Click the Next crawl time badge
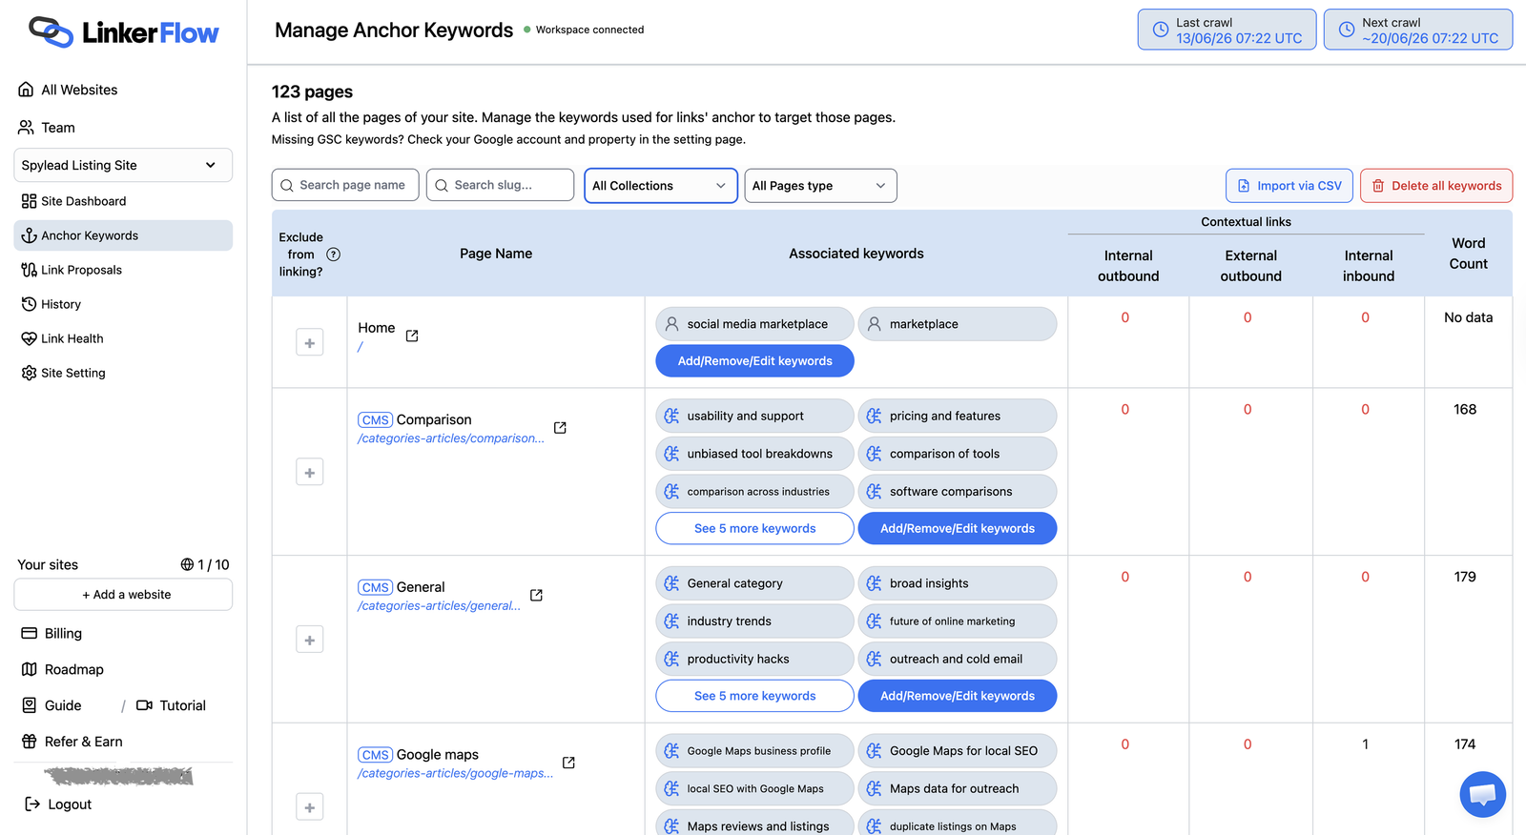Image resolution: width=1526 pixels, height=835 pixels. pos(1418,30)
